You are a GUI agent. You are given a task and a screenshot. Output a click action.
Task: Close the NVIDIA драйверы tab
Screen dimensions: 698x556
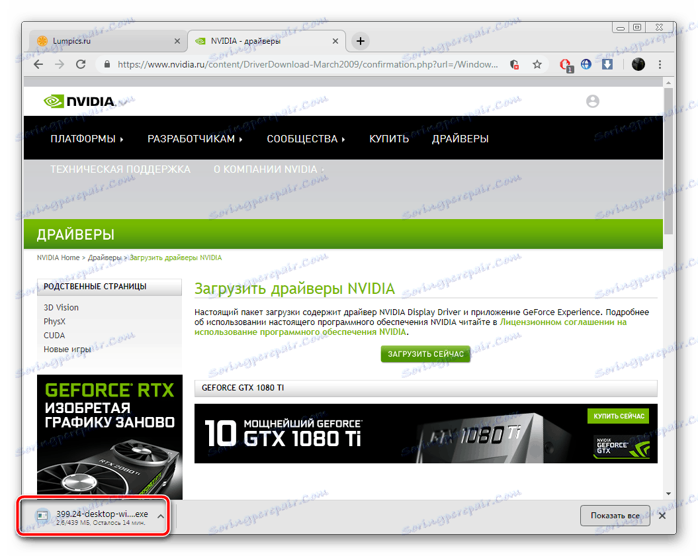click(x=335, y=41)
